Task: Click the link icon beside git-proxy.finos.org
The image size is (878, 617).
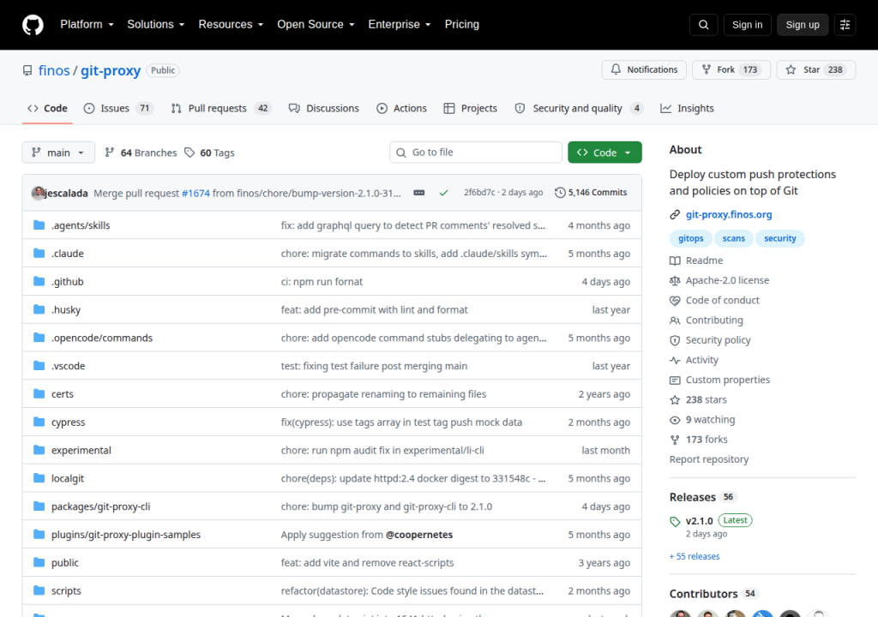Action: (x=675, y=214)
